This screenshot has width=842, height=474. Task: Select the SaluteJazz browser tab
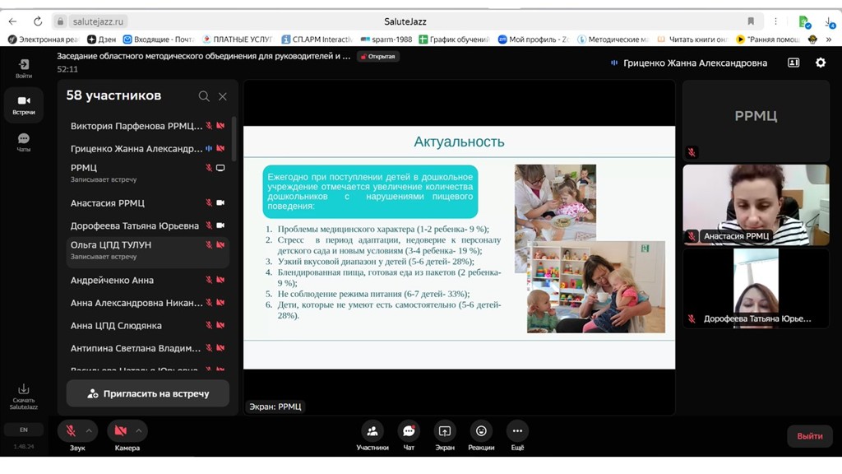pos(405,21)
